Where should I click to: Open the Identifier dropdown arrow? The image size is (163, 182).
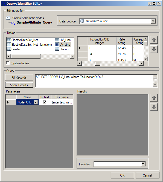[143, 164]
